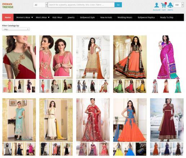Image resolution: width=186 pixels, height=158 pixels.
Task: Open the Wedding Wears menu item
Action: (125, 17)
